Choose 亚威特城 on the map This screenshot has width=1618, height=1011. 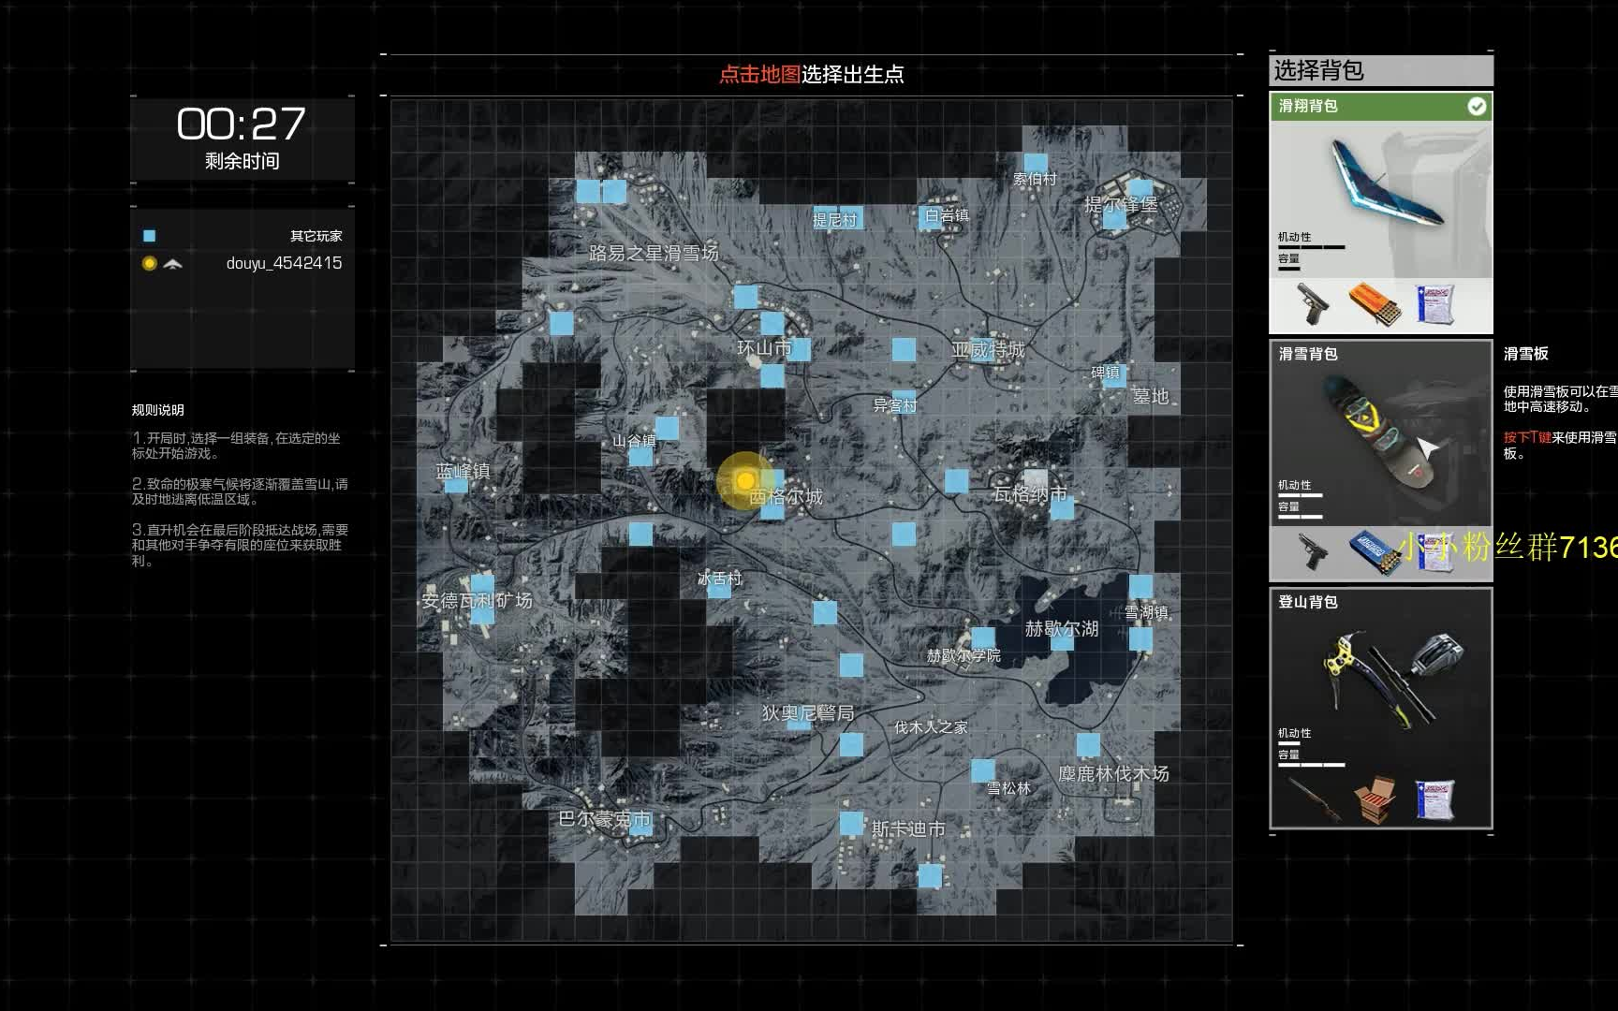point(988,350)
